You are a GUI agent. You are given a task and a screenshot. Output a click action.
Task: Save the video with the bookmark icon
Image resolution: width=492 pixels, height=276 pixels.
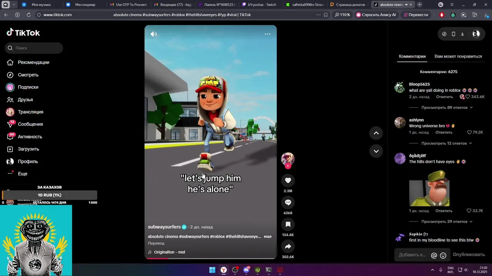(x=288, y=224)
